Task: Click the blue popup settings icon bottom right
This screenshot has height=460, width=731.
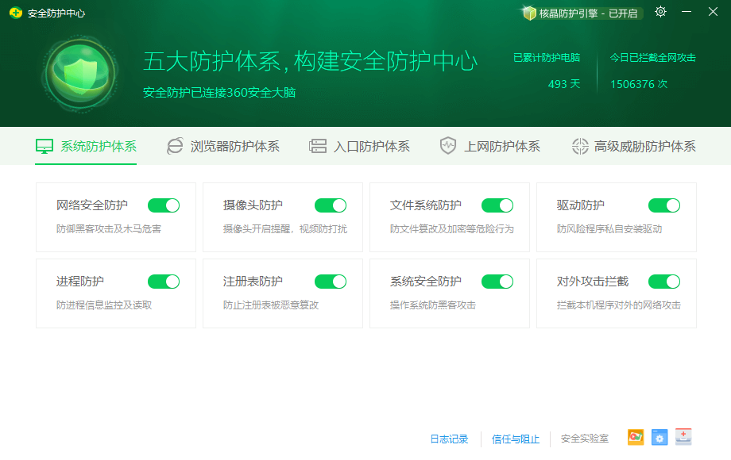Action: [659, 437]
